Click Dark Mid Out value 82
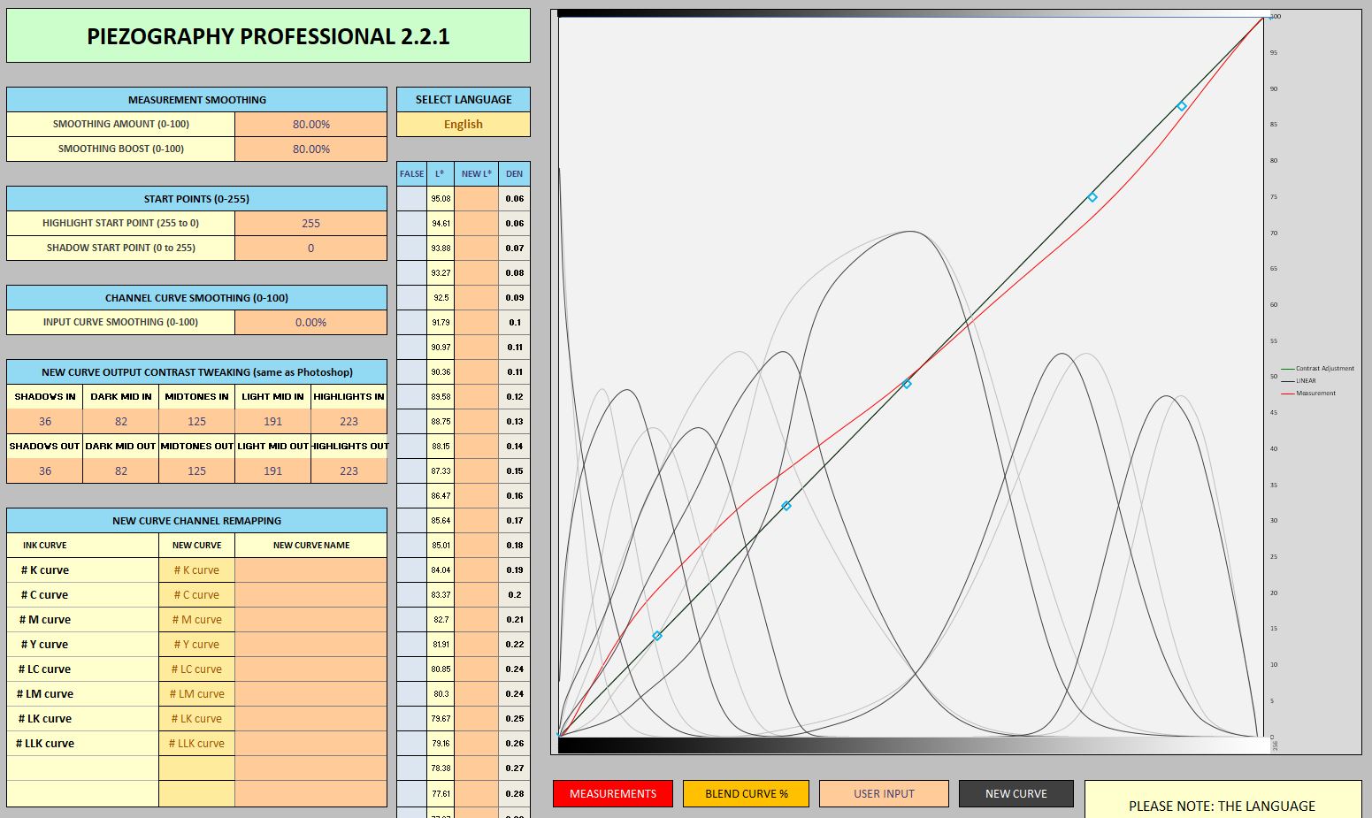This screenshot has height=818, width=1372. coord(121,471)
